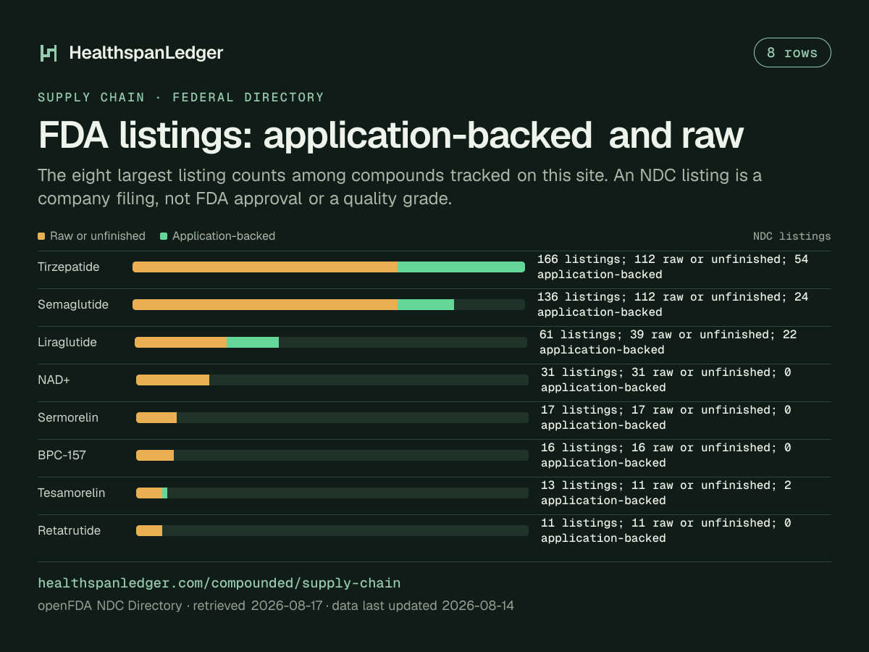Viewport: 869px width, 652px height.
Task: Click Semaglutide's green application-backed bar segment
Action: 426,304
